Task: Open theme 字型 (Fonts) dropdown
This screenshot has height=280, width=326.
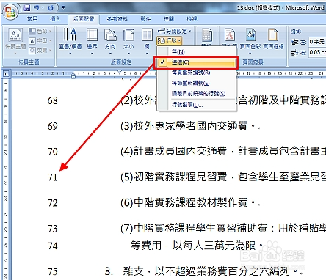Action: pos(40,41)
